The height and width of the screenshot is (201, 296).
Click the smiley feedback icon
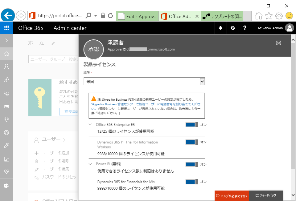point(289,16)
